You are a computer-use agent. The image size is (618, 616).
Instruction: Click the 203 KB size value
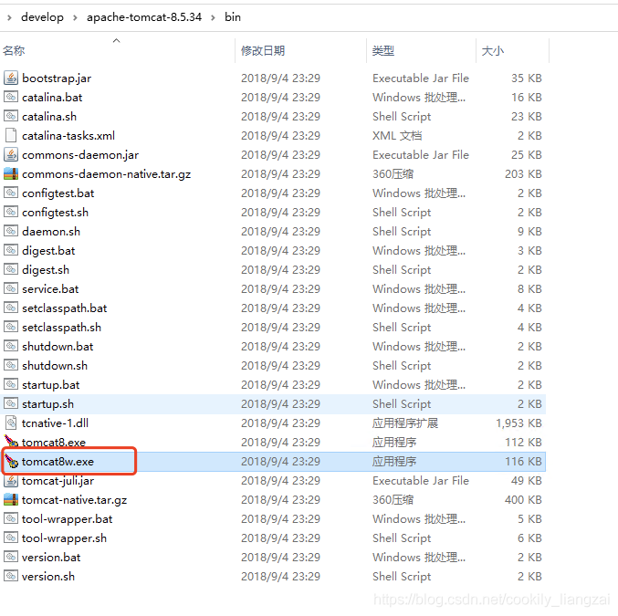click(523, 173)
